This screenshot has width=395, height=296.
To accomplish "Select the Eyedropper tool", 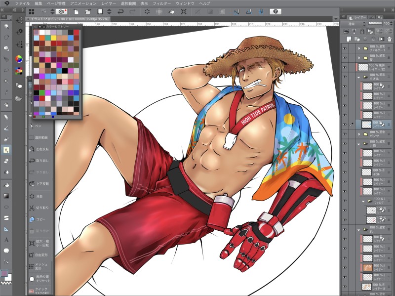I will (x=6, y=92).
